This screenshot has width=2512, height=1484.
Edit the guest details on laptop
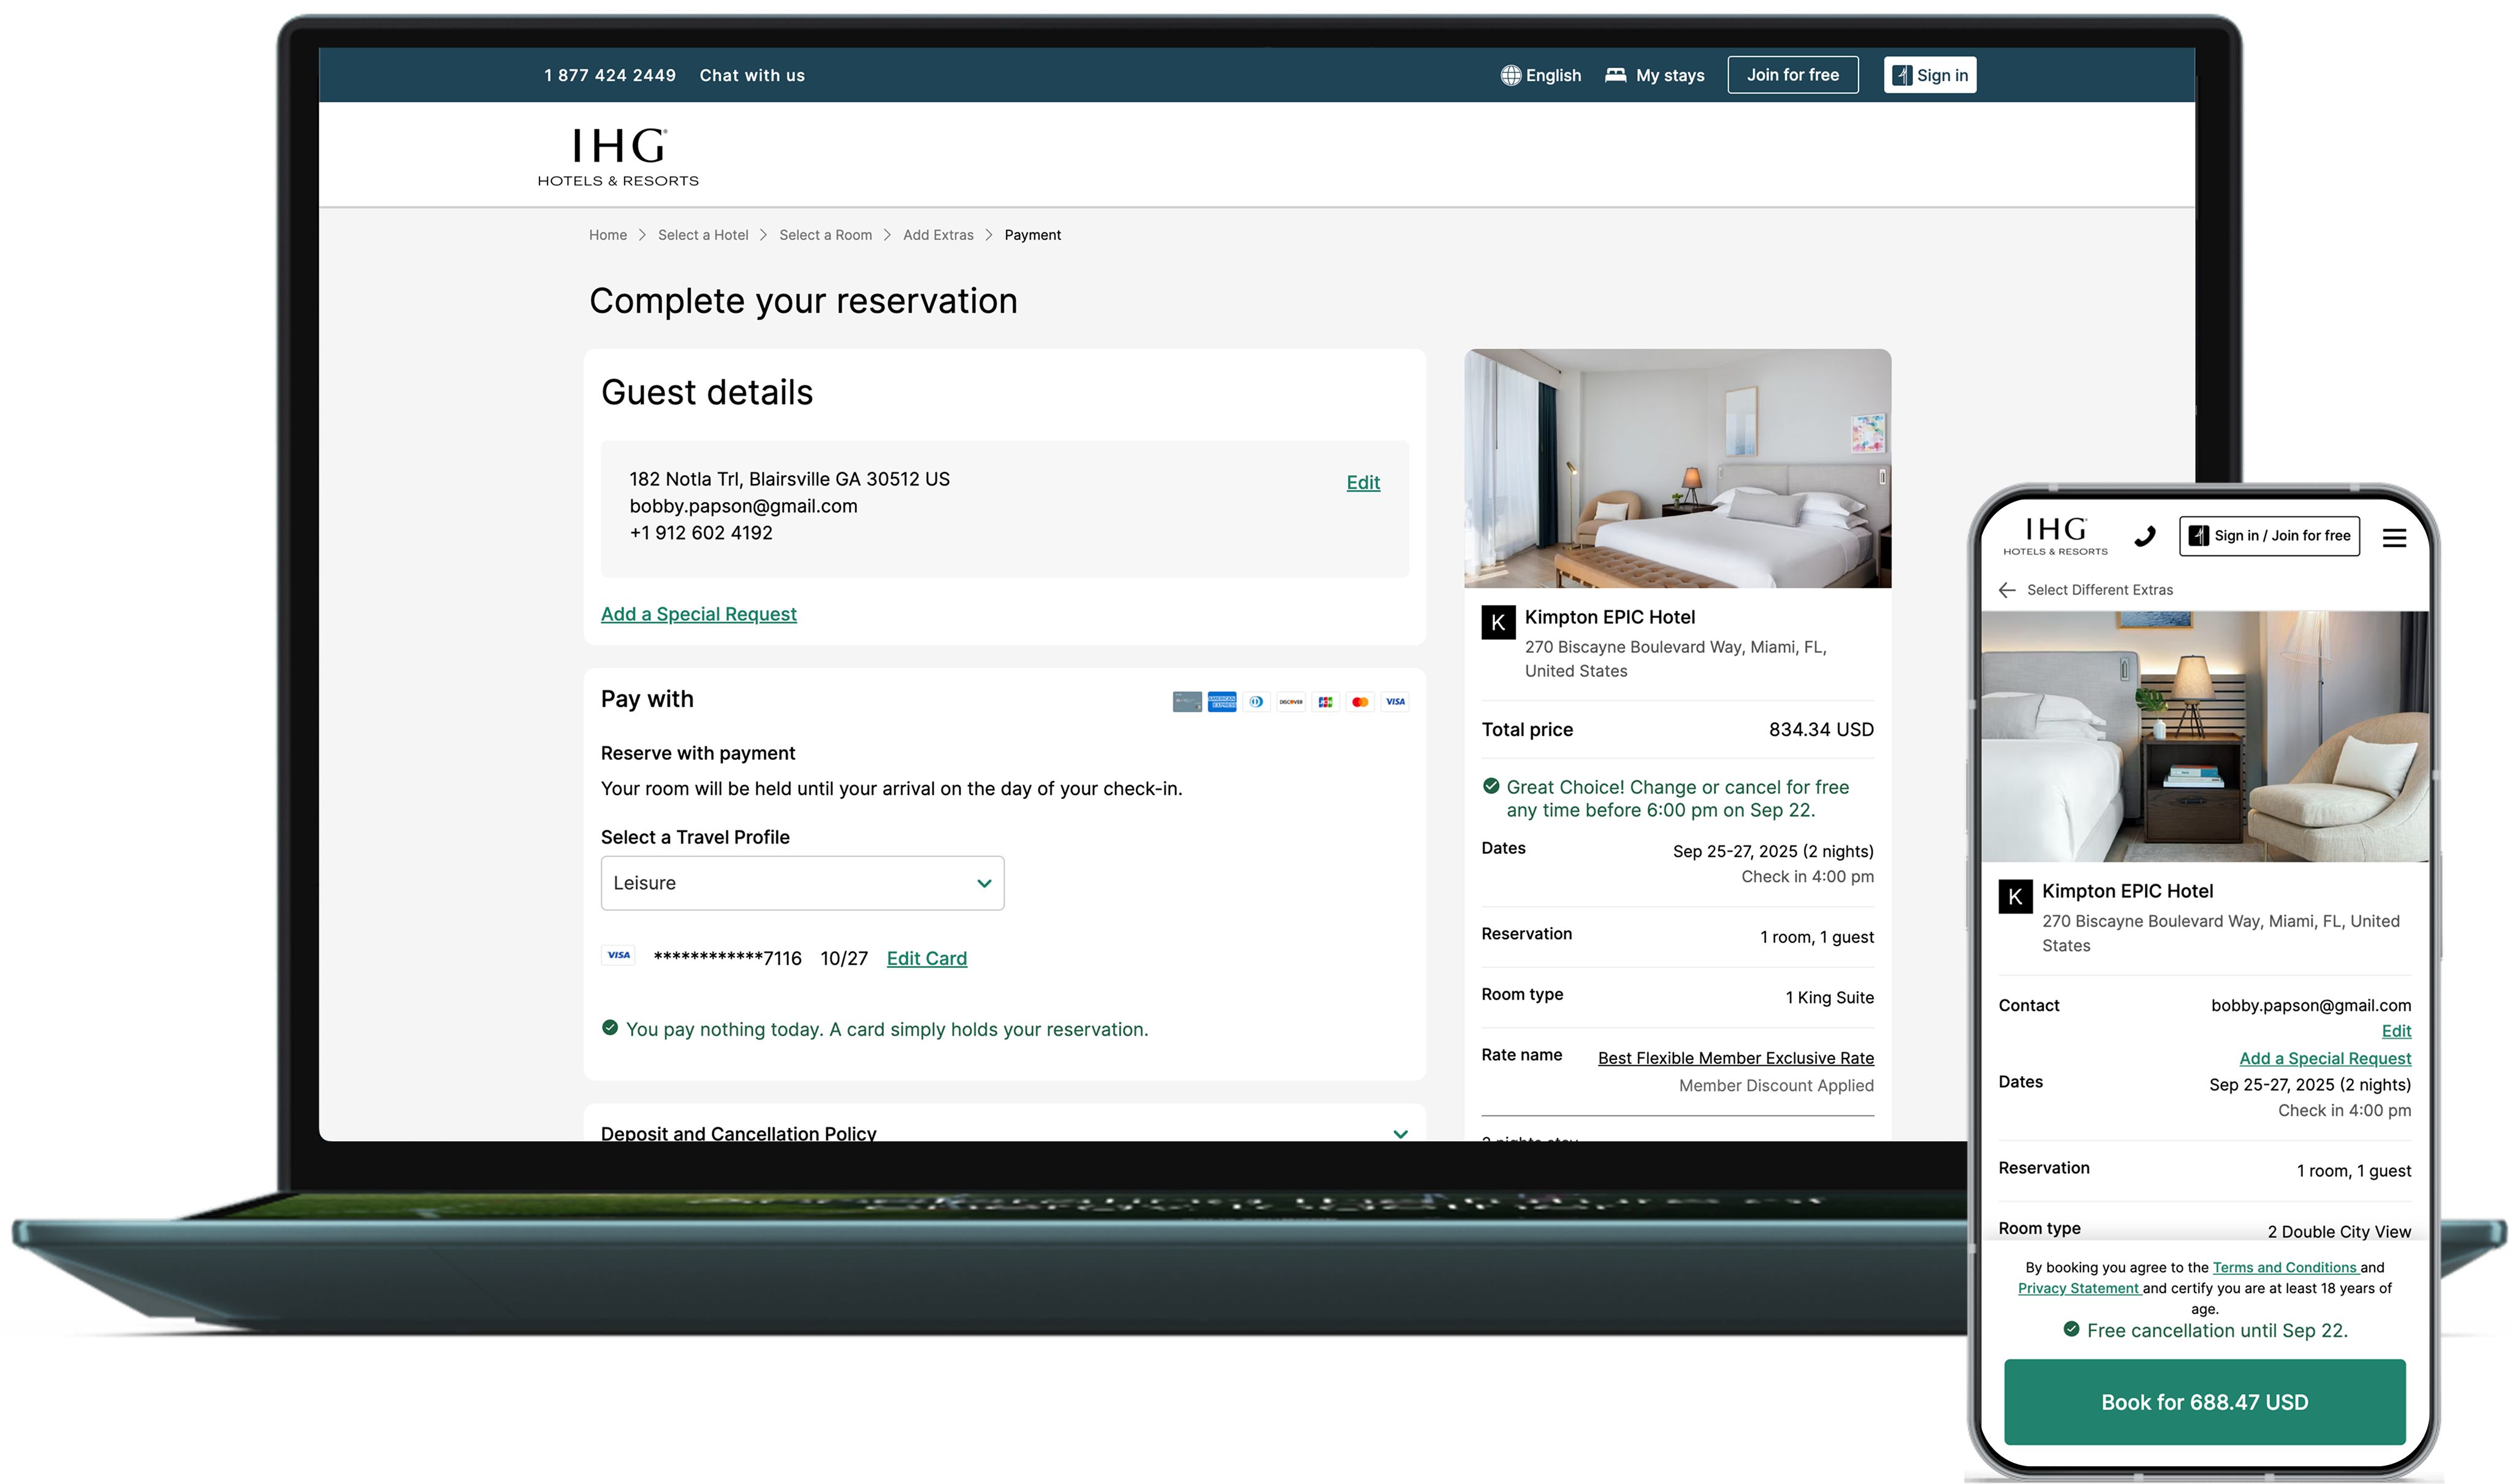click(x=1362, y=482)
